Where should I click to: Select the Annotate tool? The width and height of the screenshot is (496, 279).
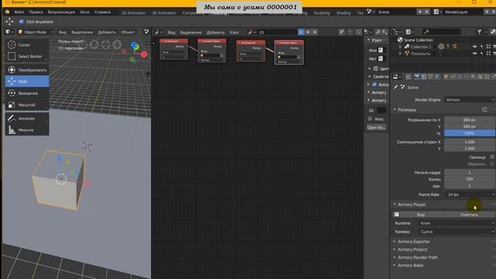click(27, 119)
